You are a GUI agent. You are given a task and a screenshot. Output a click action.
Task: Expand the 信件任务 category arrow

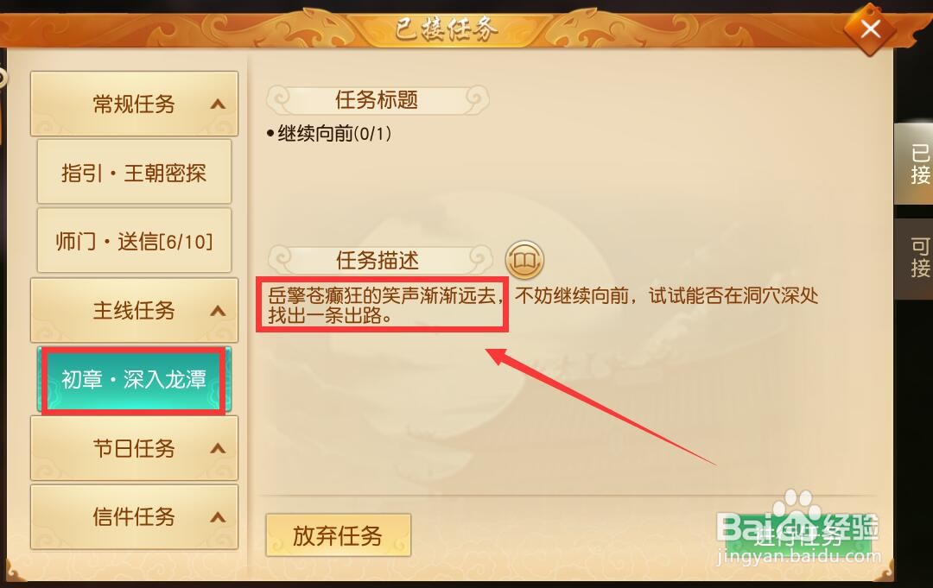click(x=218, y=517)
